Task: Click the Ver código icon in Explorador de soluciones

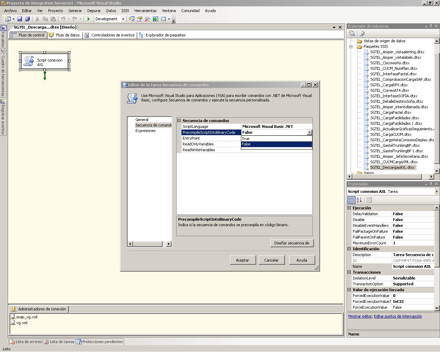Action: click(x=361, y=33)
